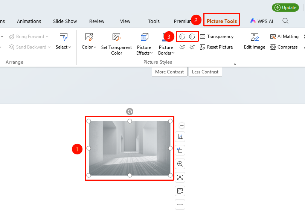Expand the Send Backward dropdown
The height and width of the screenshot is (215, 305).
pyautogui.click(x=49, y=47)
